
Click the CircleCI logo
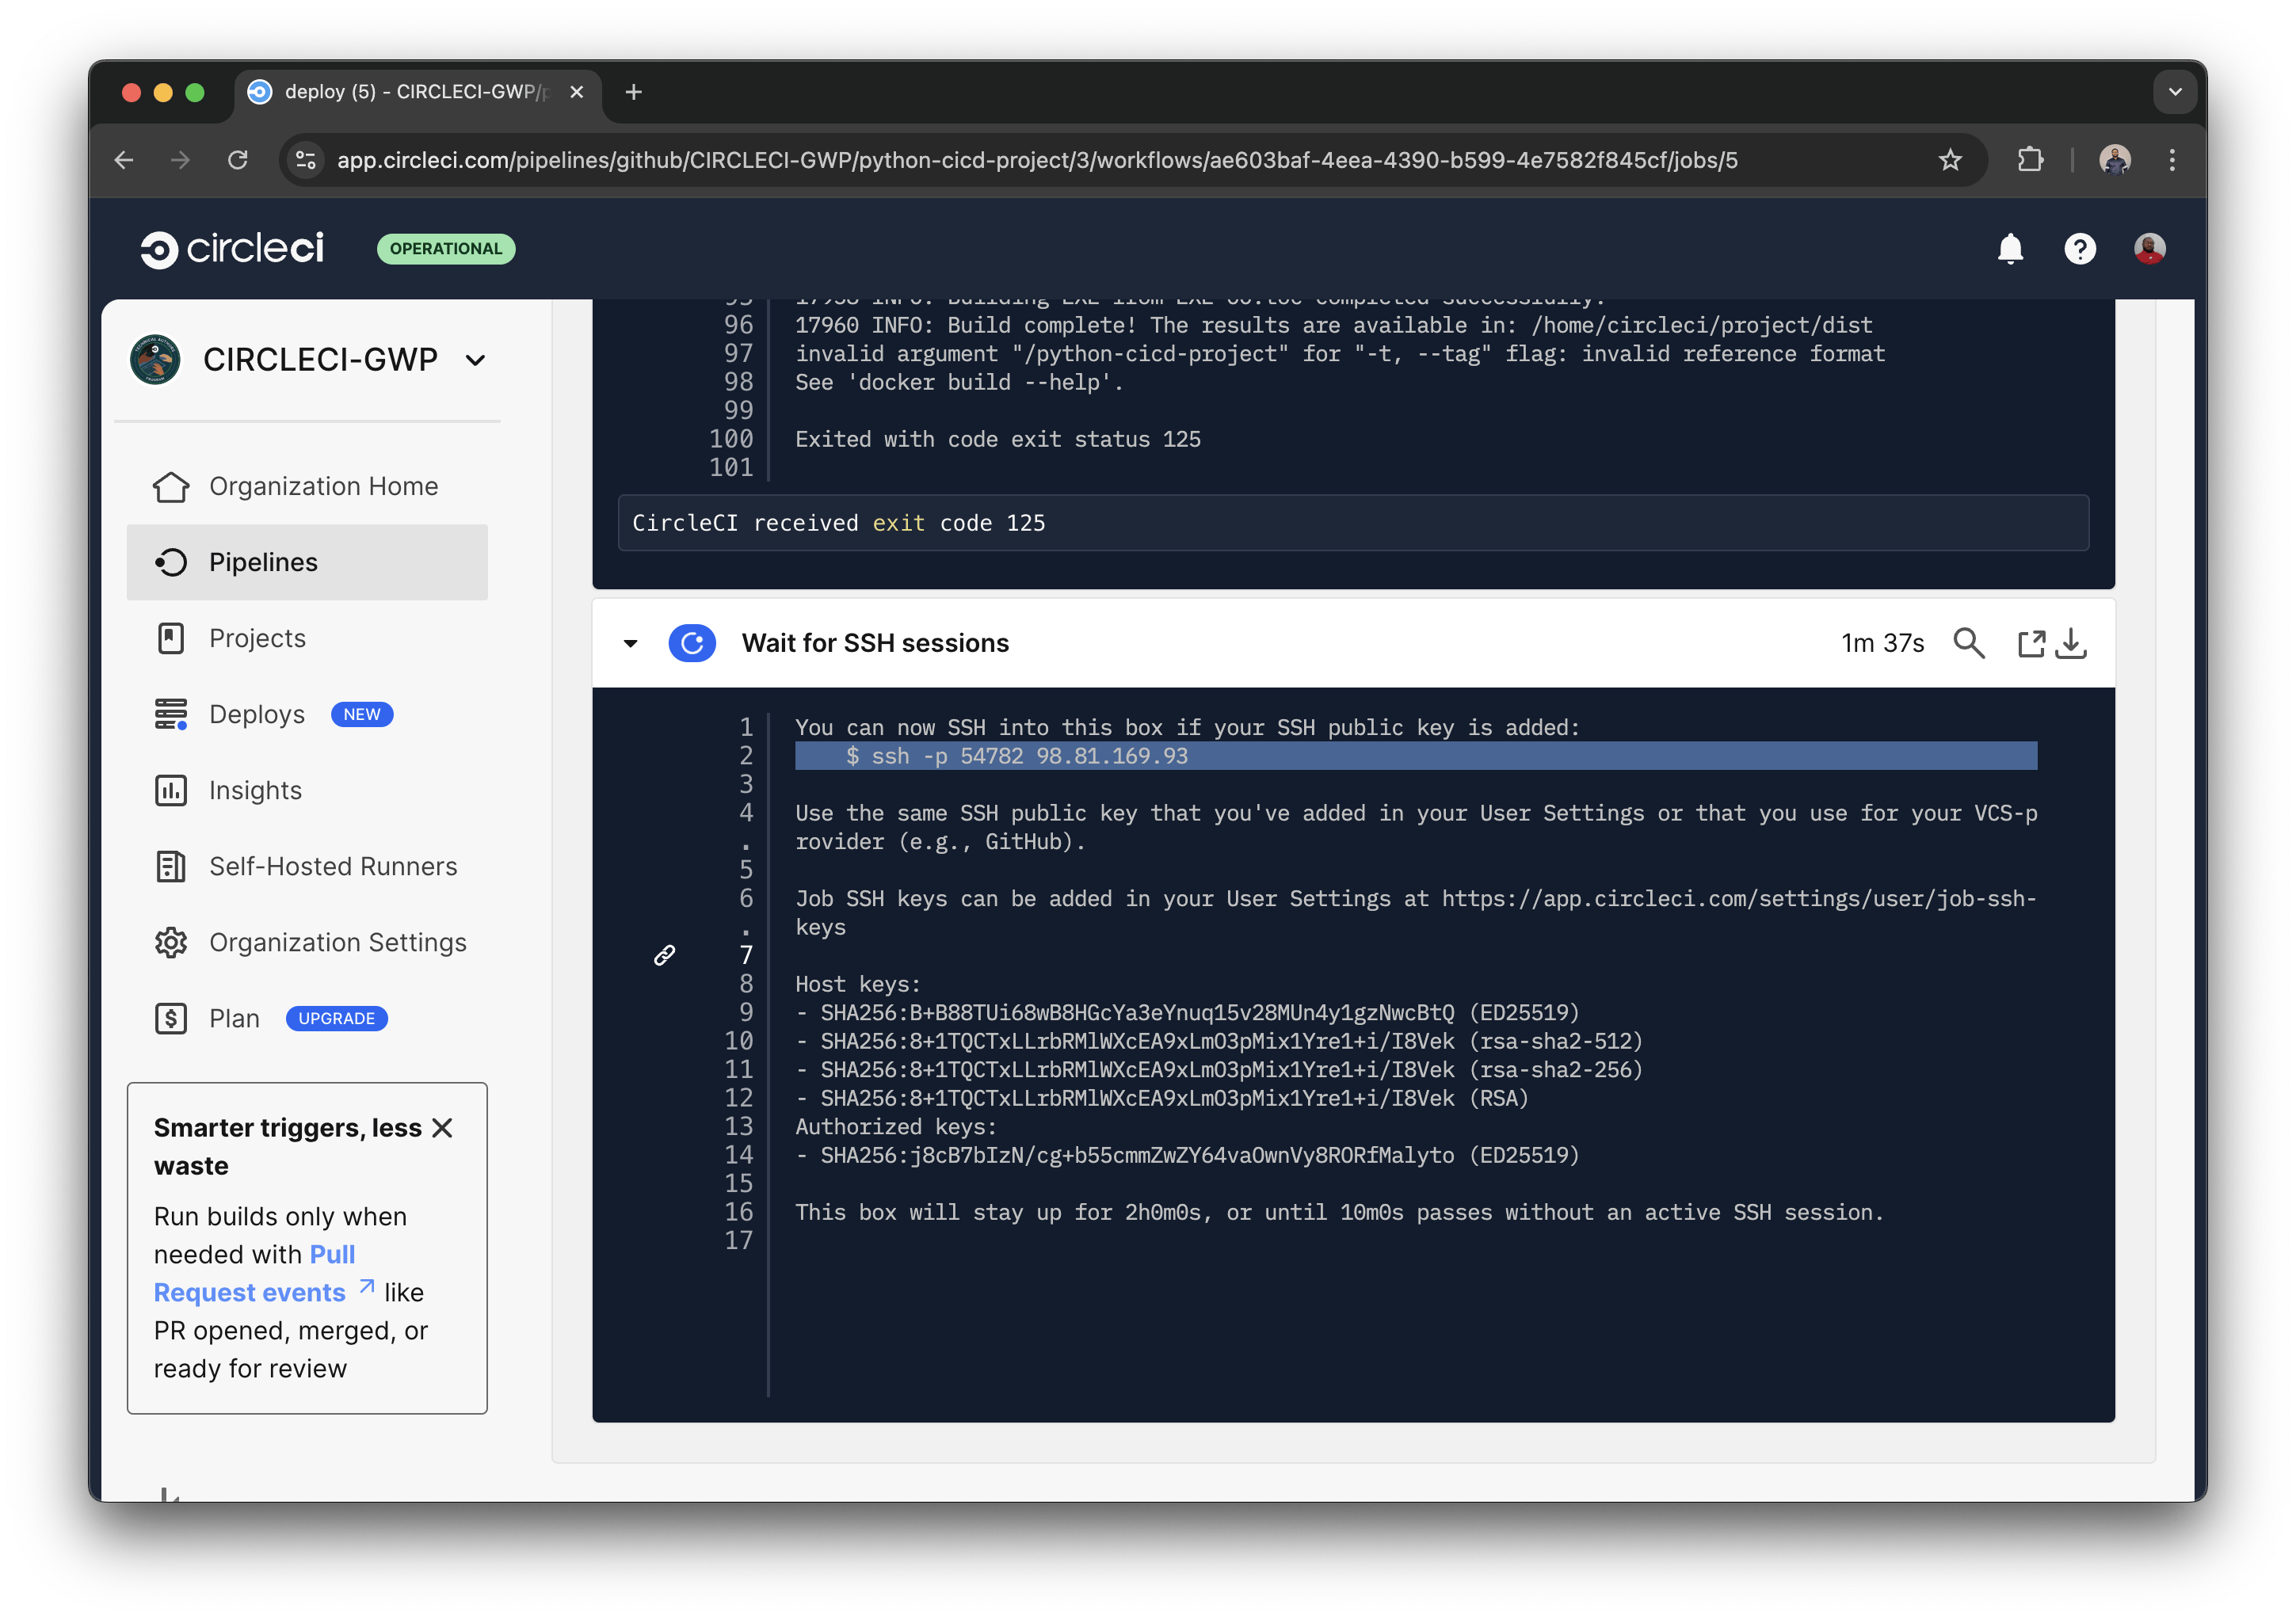(x=232, y=248)
